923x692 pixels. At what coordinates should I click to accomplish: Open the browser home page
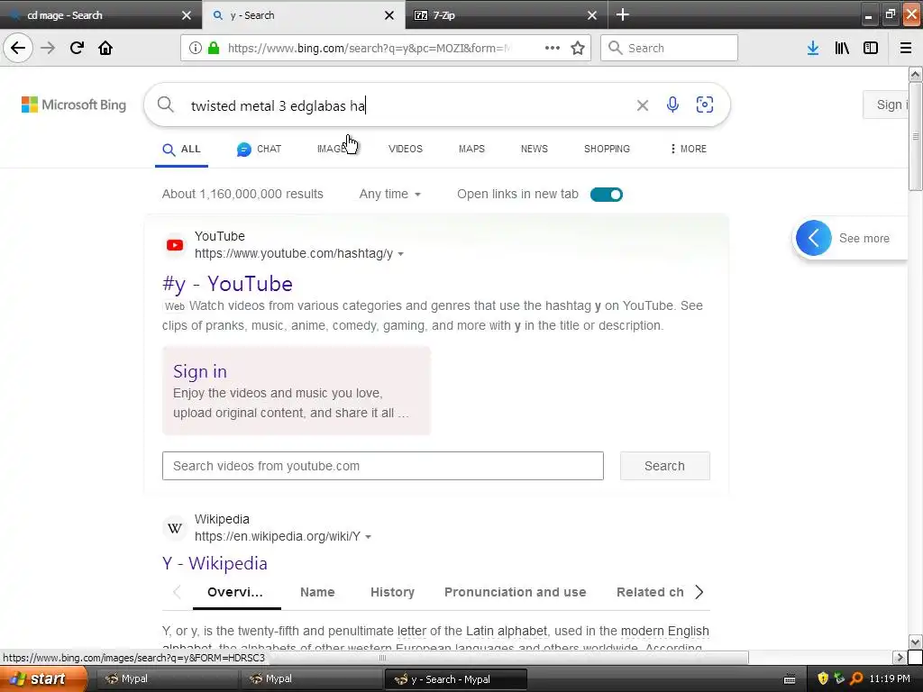coord(105,48)
